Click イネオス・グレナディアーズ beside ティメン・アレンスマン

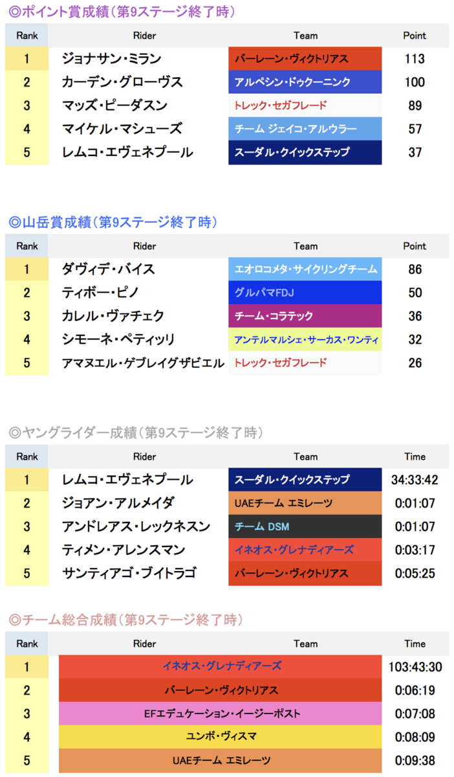(305, 550)
